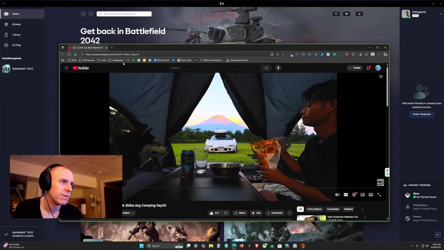Click the YouTube URL address bar
The height and width of the screenshot is (250, 444).
(173, 54)
